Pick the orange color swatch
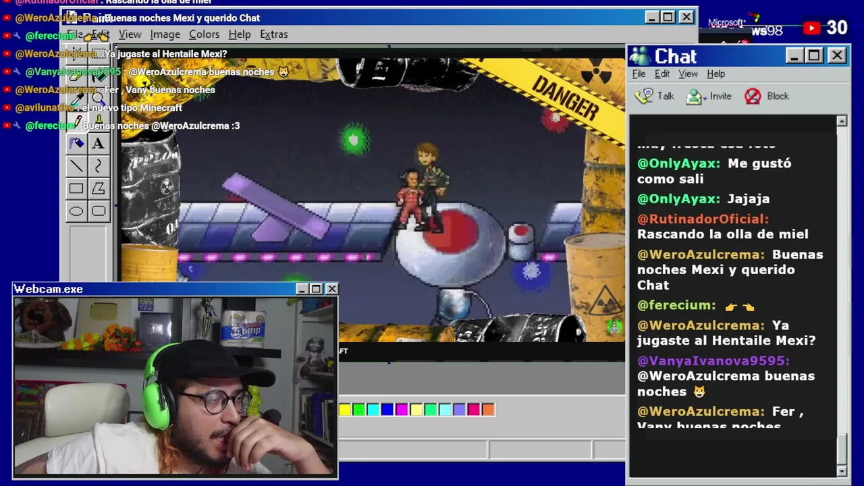The image size is (864, 486). pyautogui.click(x=488, y=410)
